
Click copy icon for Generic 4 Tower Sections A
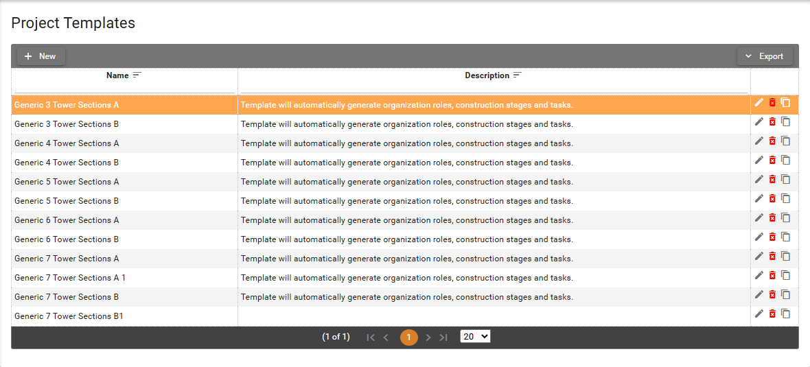click(786, 141)
